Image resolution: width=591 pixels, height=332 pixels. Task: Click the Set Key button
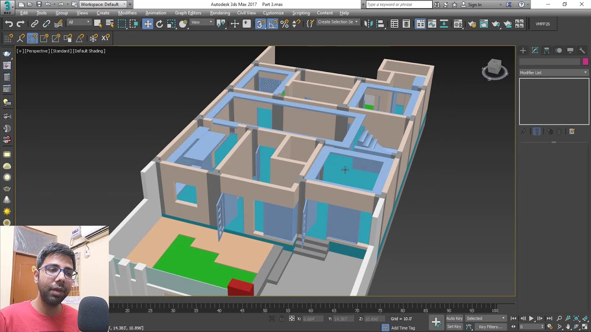point(454,326)
